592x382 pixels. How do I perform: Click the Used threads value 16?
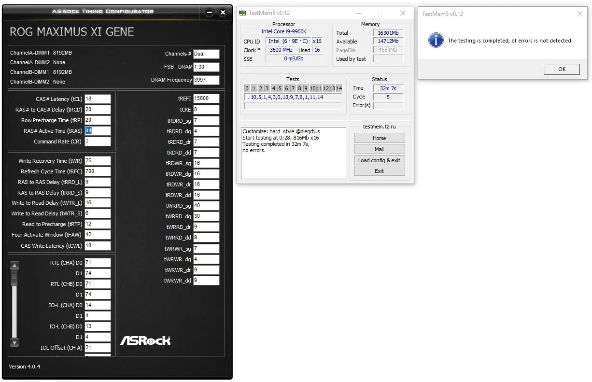[x=317, y=50]
